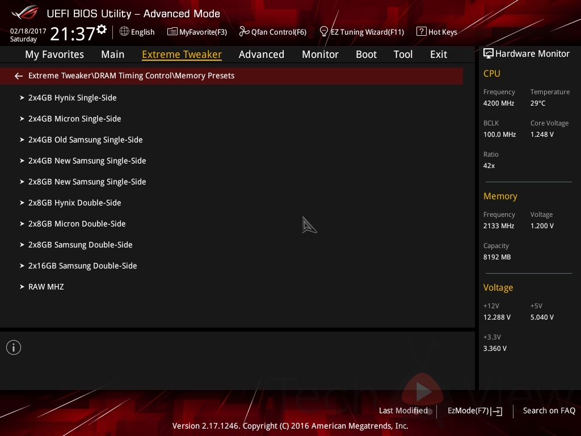The width and height of the screenshot is (581, 436).
Task: Open Qfan Control(F6)
Action: coord(279,32)
